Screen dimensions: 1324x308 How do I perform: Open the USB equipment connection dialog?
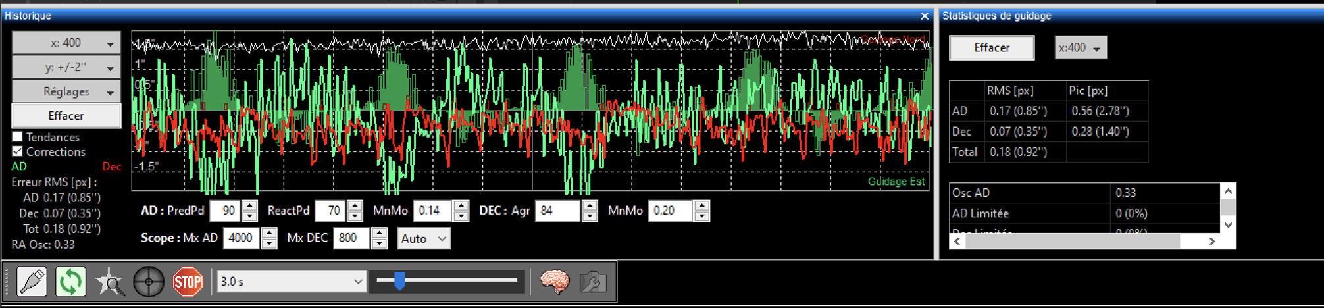[32, 282]
